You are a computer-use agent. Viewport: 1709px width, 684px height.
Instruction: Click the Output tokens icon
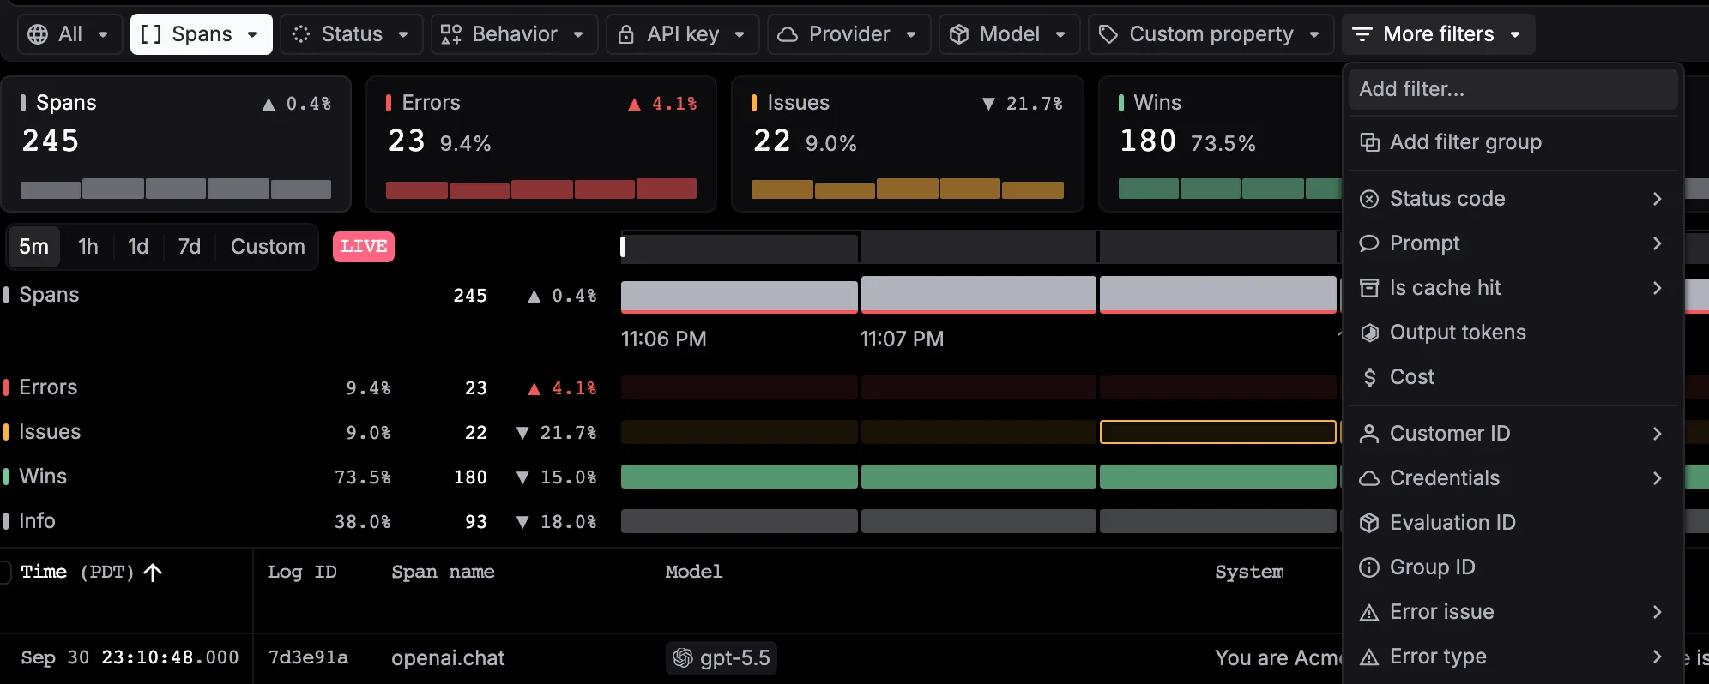pyautogui.click(x=1370, y=333)
